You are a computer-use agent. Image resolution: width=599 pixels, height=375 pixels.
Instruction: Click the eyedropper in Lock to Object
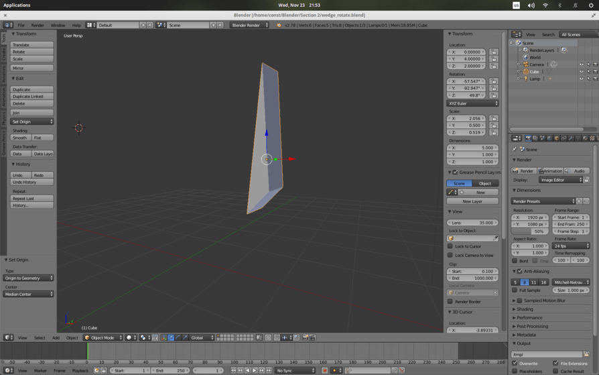point(496,238)
